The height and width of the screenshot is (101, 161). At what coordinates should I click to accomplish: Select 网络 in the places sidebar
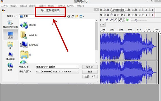pyautogui.click(x=10, y=67)
